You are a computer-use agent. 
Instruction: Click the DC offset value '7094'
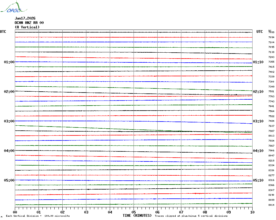pos(271,37)
